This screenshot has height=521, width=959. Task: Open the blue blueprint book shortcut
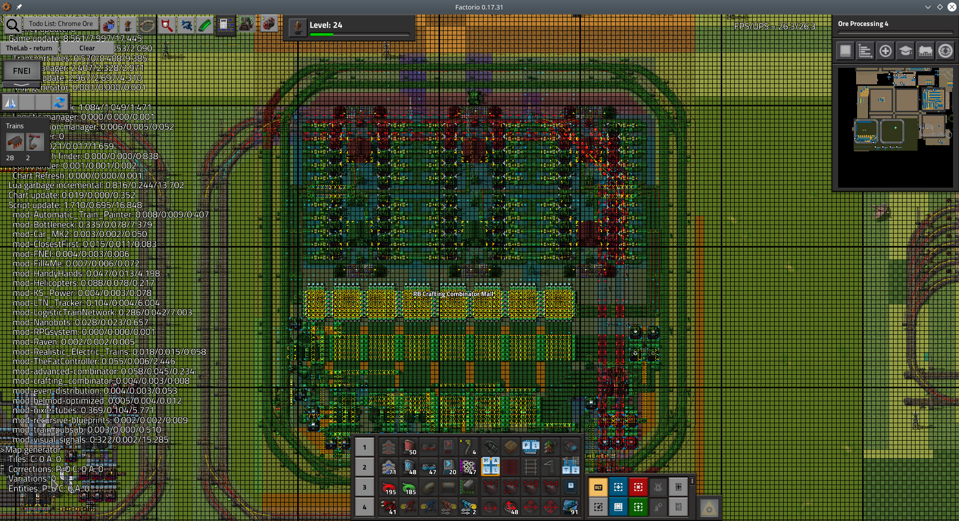[x=618, y=508]
